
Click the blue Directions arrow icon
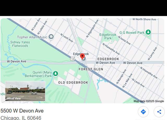pos(143,112)
